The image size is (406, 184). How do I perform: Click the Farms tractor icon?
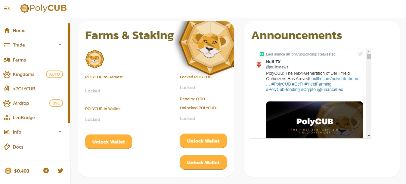pos(7,60)
